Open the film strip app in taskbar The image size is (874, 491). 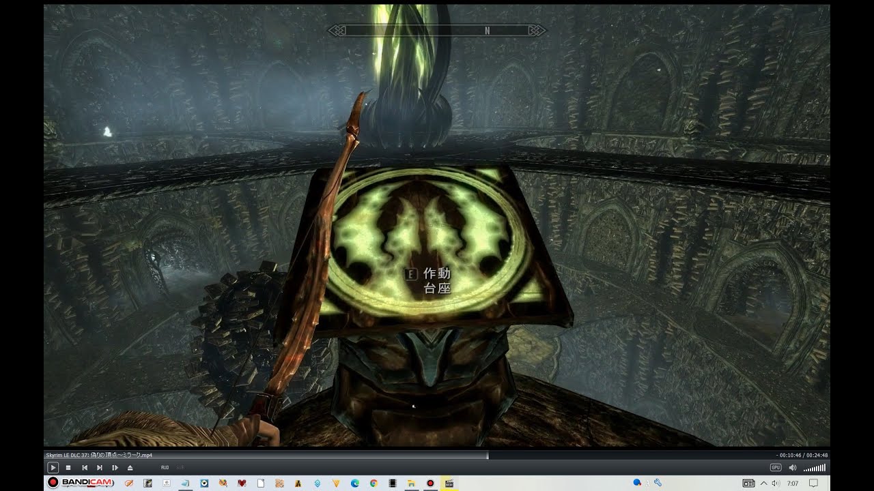[x=393, y=483]
